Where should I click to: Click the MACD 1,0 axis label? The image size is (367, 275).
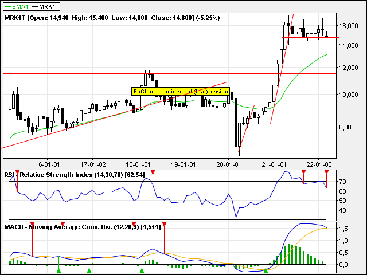pos(343,241)
